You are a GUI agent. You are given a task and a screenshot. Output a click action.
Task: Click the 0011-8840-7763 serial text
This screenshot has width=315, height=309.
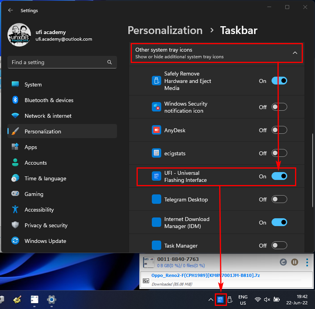coord(178,259)
